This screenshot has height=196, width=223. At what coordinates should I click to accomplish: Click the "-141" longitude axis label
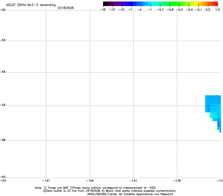click(x=133, y=181)
